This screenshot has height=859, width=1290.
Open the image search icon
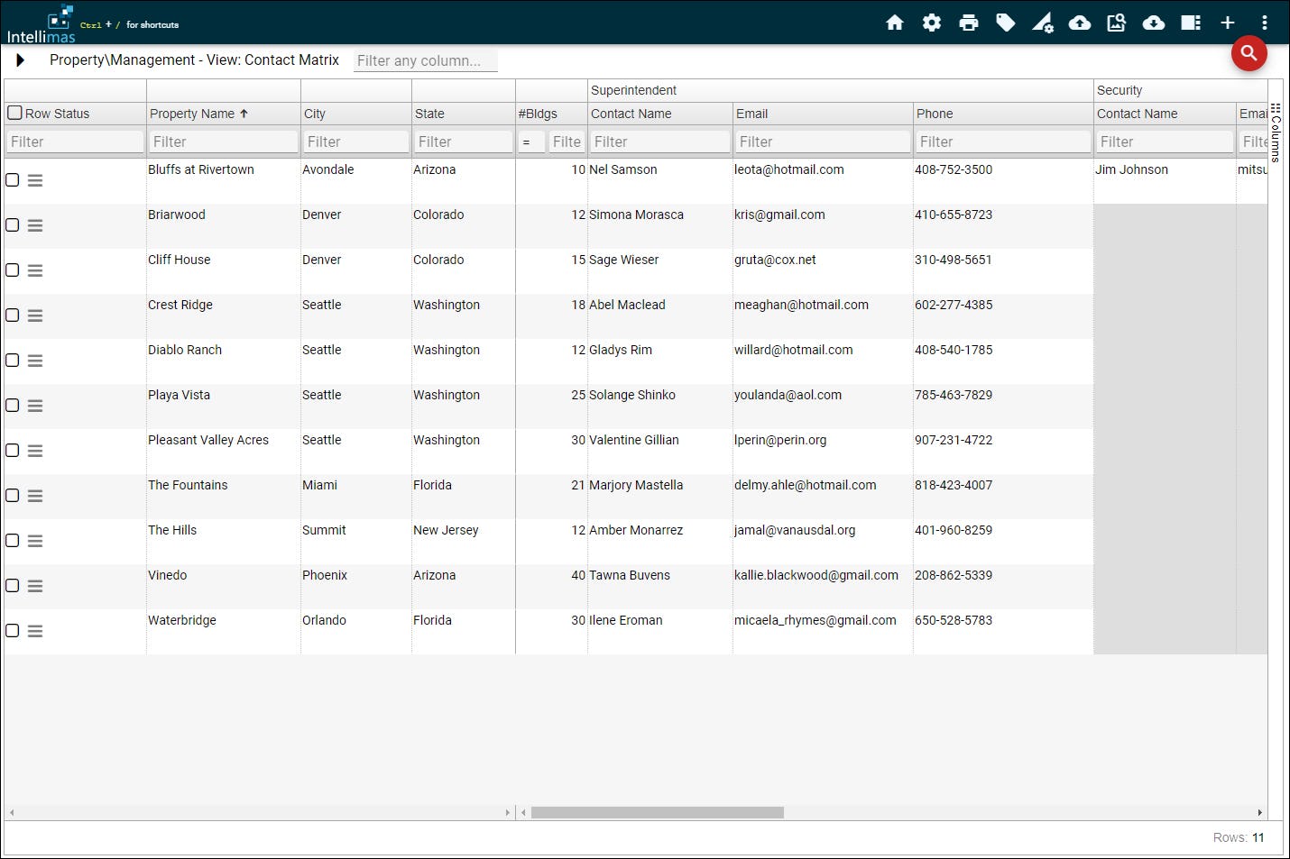[1117, 23]
